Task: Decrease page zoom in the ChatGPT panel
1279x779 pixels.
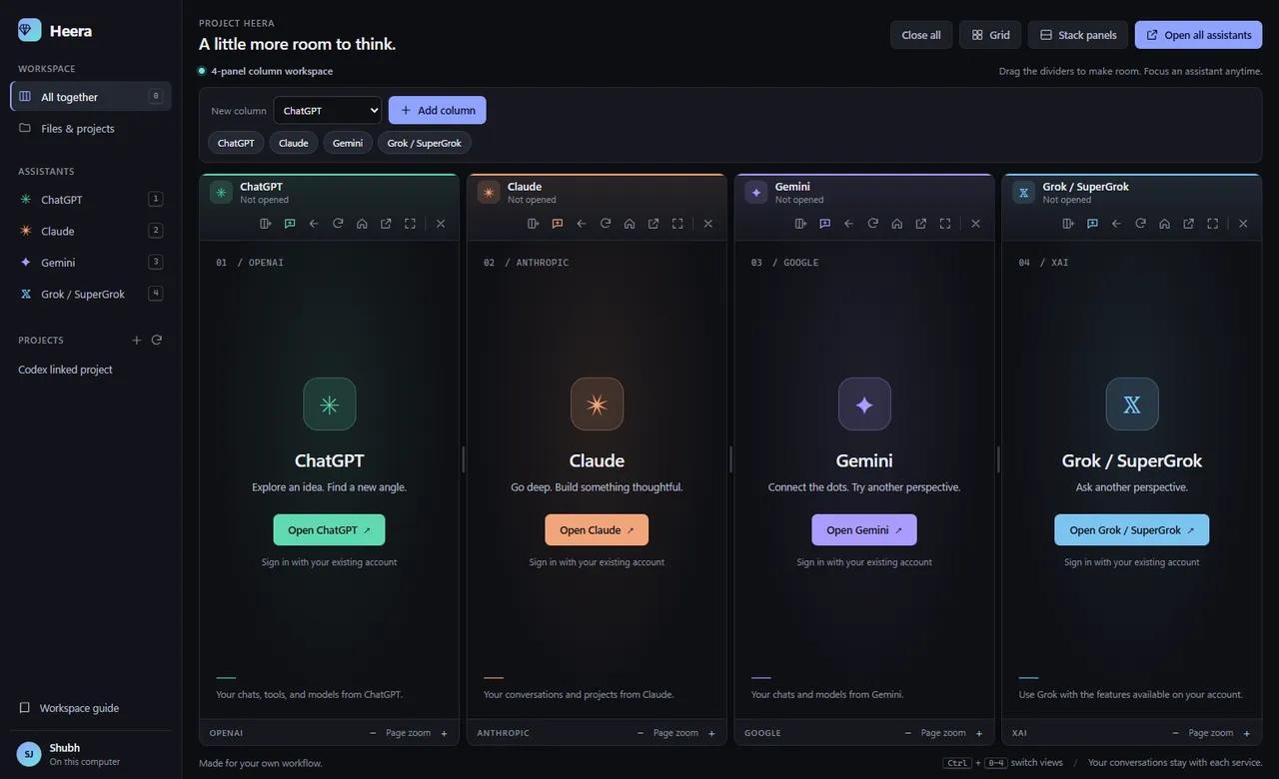Action: [x=373, y=733]
